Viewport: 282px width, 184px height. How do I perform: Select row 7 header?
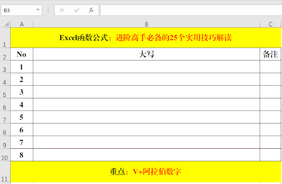[5, 117]
